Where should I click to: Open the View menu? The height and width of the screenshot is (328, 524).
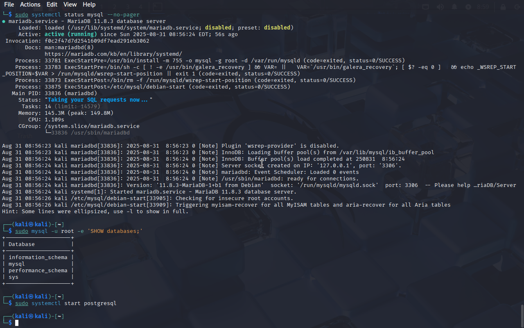70,5
